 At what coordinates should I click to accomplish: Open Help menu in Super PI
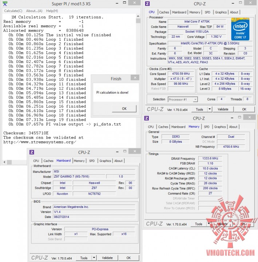(x=52, y=11)
